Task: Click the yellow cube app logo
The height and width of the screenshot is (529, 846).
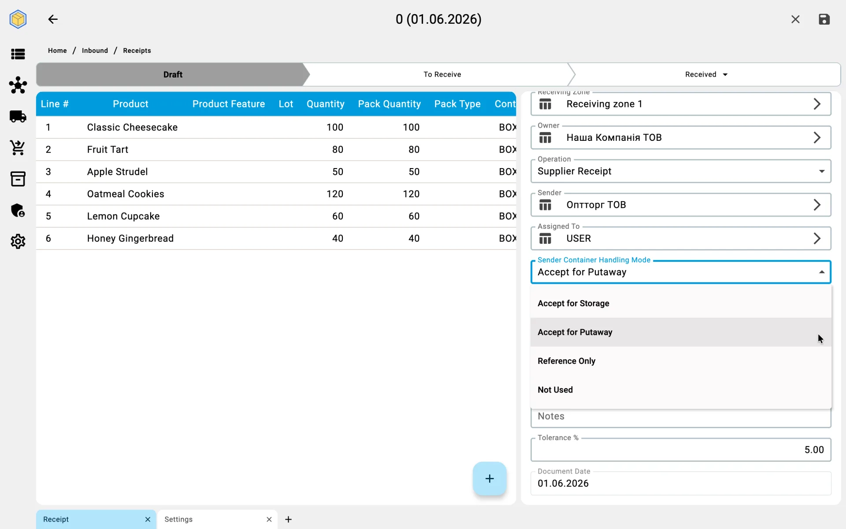Action: 18,19
